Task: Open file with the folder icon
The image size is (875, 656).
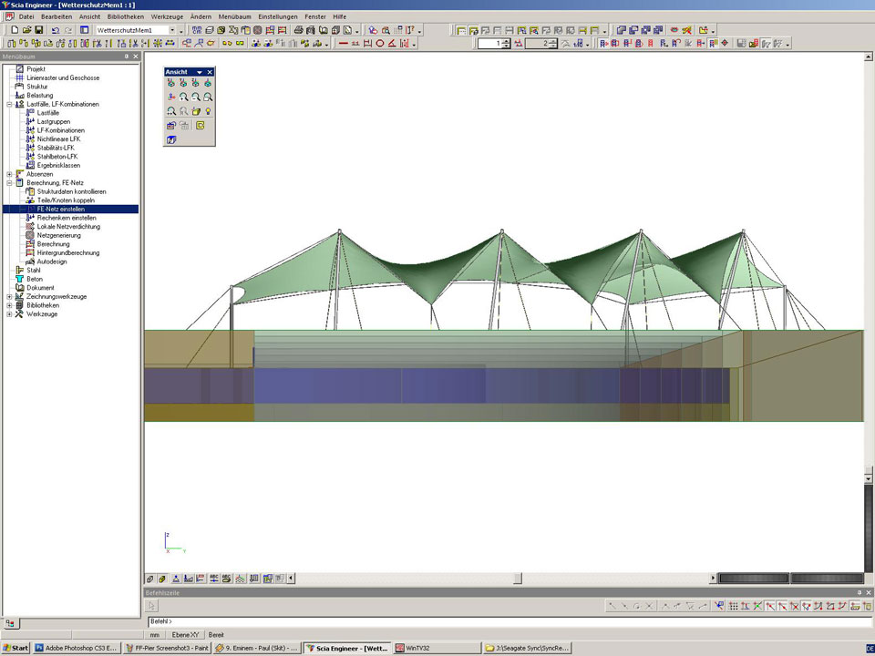Action: (26, 30)
